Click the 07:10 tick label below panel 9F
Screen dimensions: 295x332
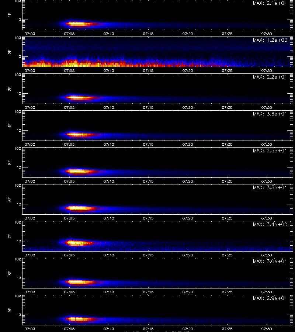tap(108, 329)
